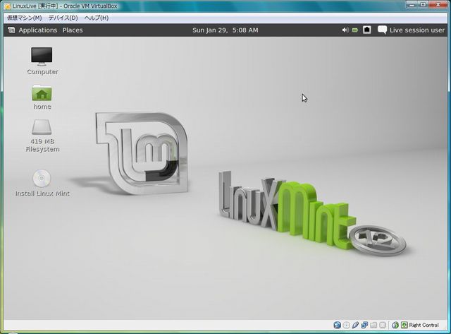Click VirtualBox hard disk activity icon
This screenshot has width=451, height=334.
pyautogui.click(x=336, y=325)
